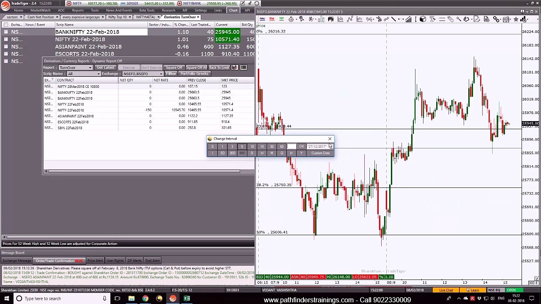Switch to the sectors watchlist tab
Screen dimensions: 541x304
[12, 17]
